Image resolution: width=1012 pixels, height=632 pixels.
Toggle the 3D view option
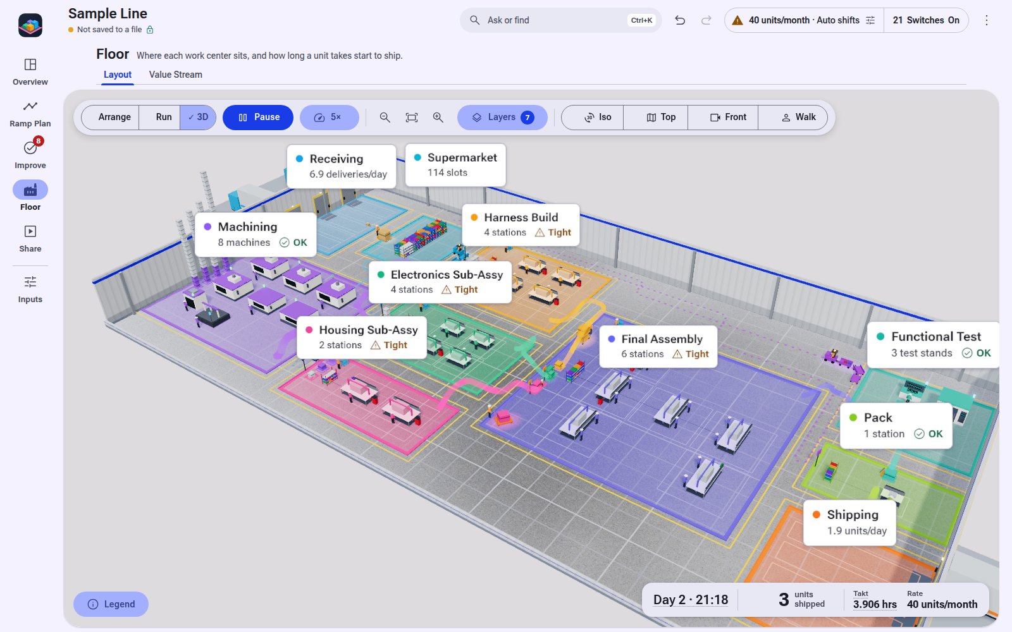[198, 118]
